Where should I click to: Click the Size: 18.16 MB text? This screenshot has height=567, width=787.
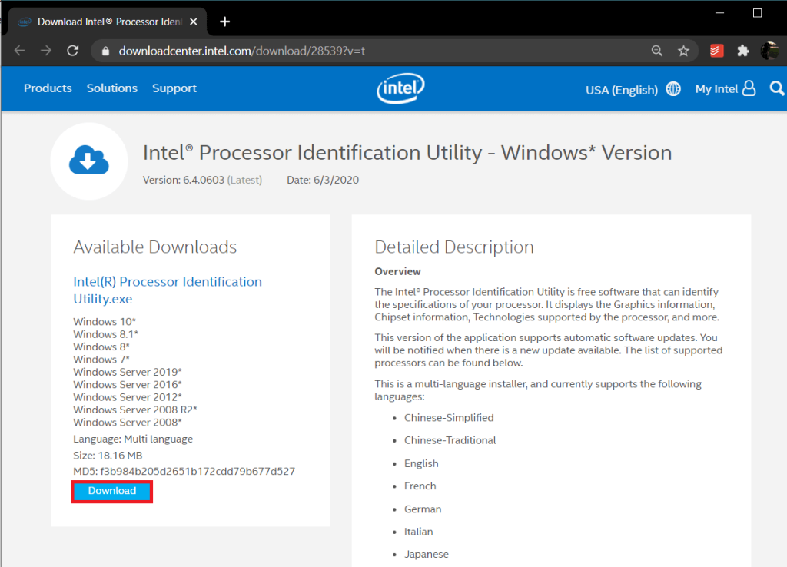pyautogui.click(x=108, y=456)
